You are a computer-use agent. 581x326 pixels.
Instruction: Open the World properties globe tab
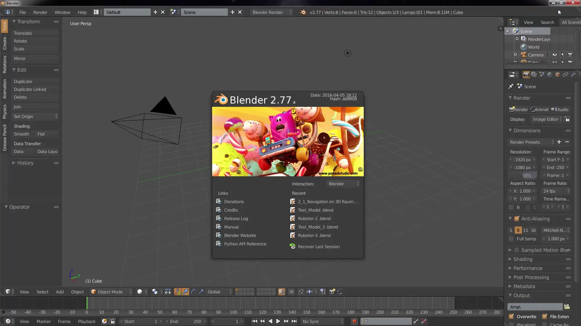(550, 75)
